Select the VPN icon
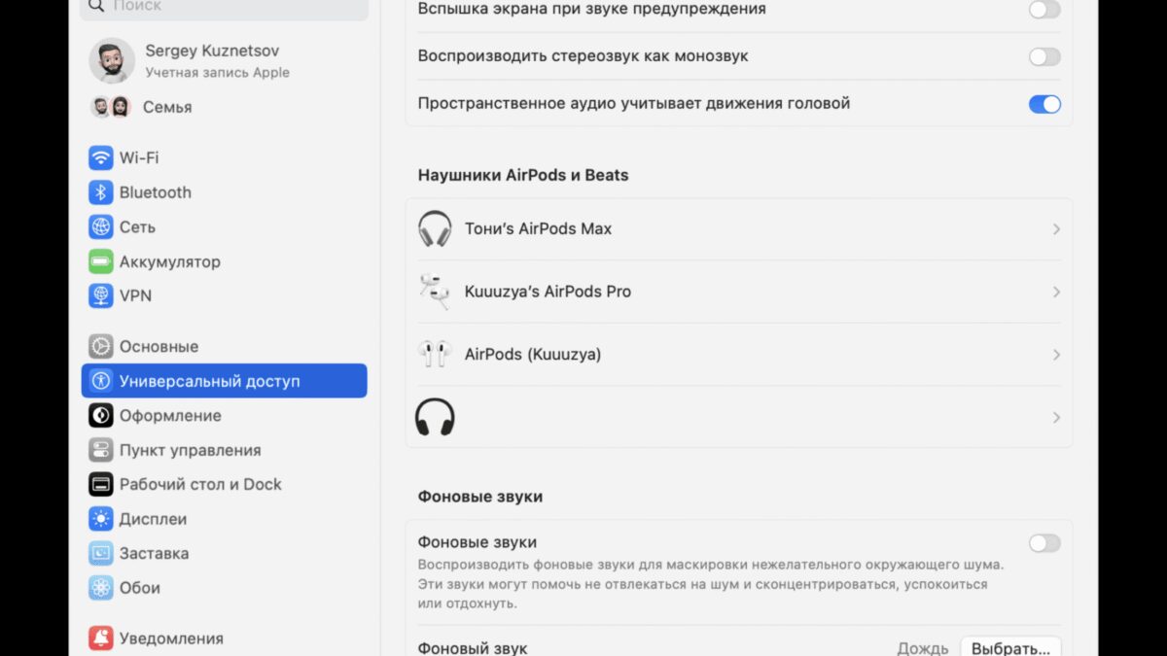This screenshot has height=656, width=1167. pyautogui.click(x=101, y=295)
